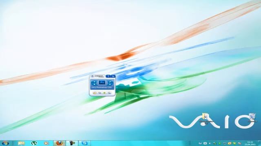Click the white rectangle icon in system tray
Screen dimensions: 261x146
tap(205, 143)
